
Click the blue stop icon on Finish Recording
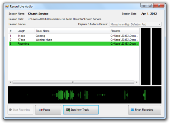pos(132,110)
